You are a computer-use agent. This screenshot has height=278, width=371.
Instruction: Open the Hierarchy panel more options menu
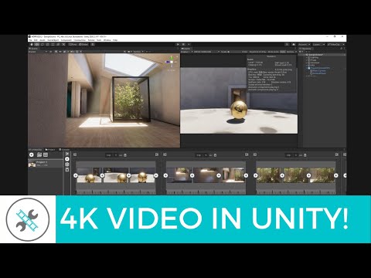click(344, 48)
